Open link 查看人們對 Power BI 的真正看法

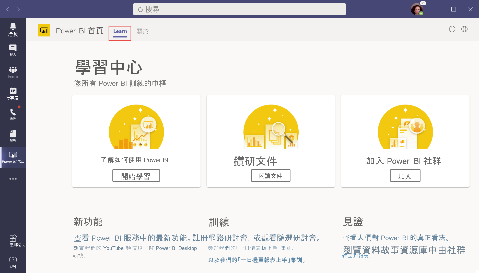tap(396, 238)
